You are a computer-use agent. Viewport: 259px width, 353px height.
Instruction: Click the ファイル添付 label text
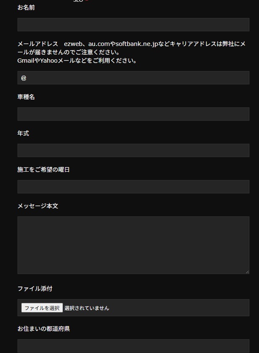click(x=35, y=289)
